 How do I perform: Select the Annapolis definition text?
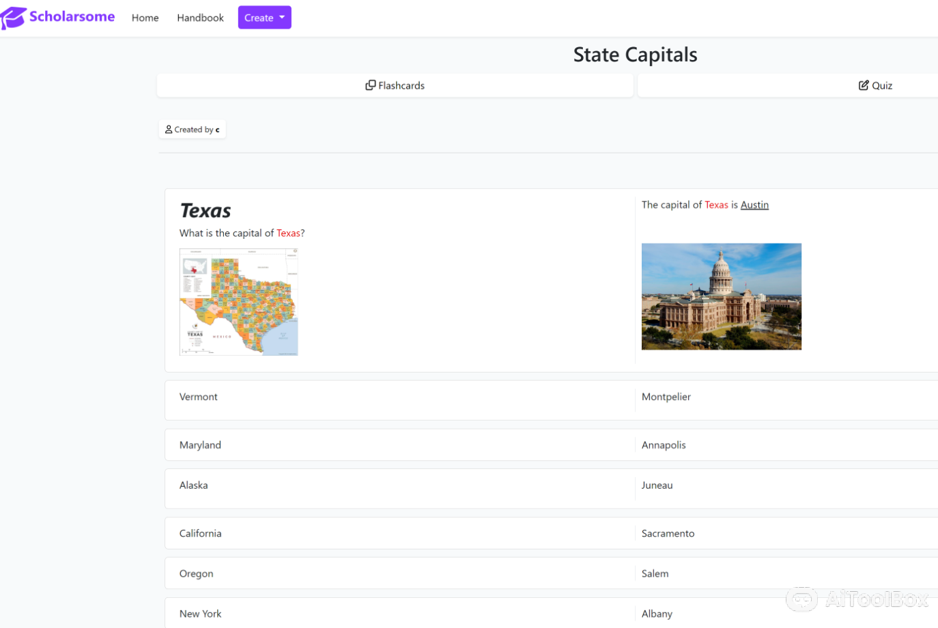pos(664,445)
